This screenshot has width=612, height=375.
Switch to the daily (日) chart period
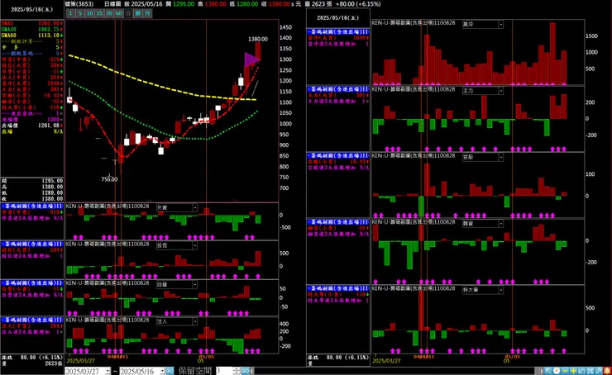click(x=128, y=13)
